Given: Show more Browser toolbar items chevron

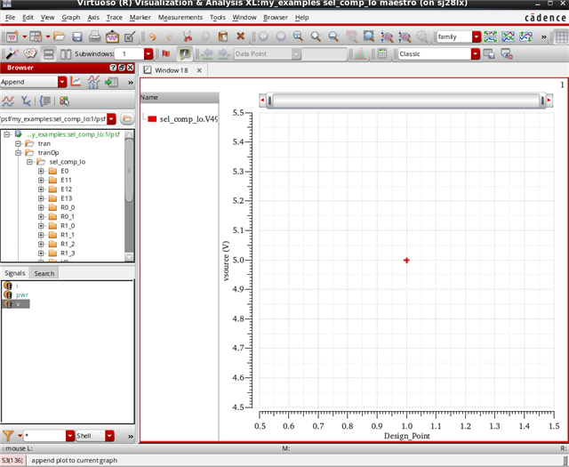Looking at the screenshot, I should 131,83.
